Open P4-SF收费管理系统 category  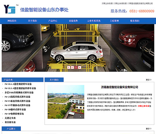[x=14, y=114]
